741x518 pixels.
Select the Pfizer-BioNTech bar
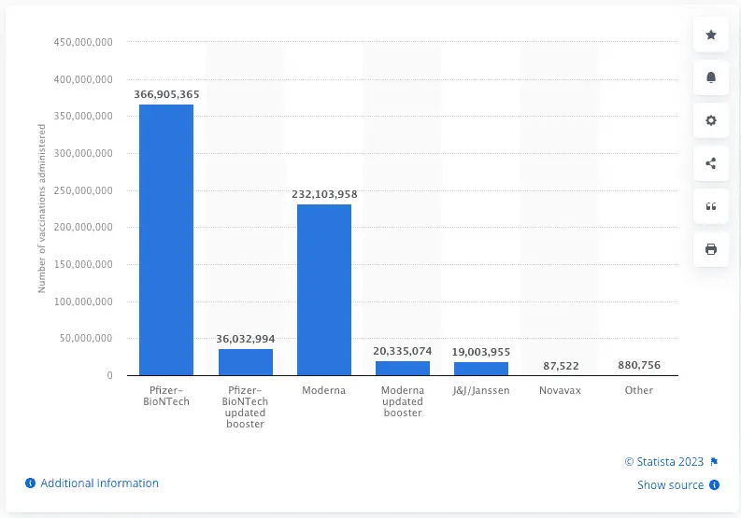coord(166,240)
